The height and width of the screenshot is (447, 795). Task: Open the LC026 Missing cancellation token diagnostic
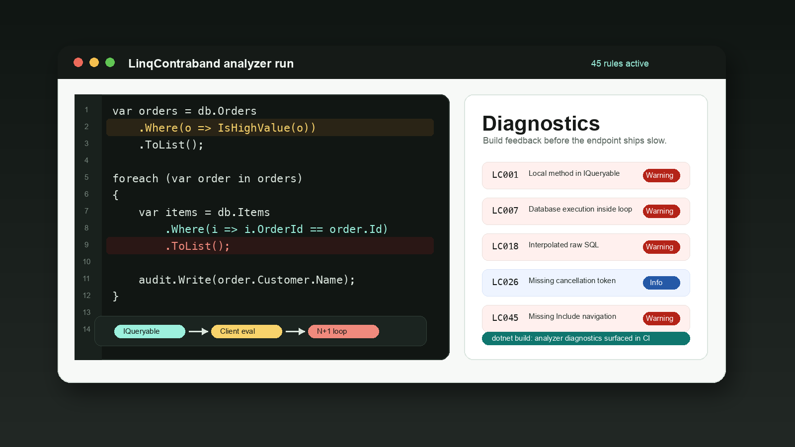click(586, 283)
